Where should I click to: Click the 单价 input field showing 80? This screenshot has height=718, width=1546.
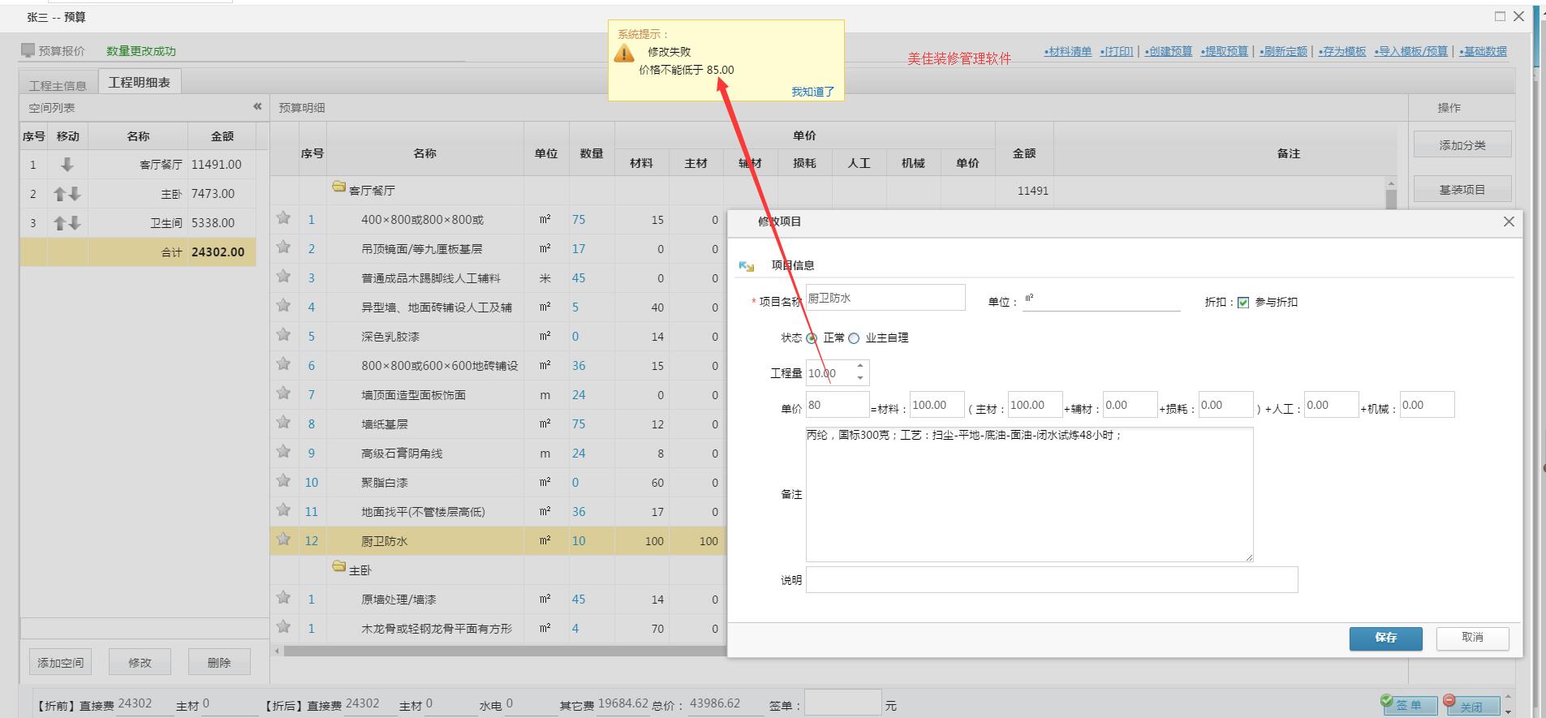click(837, 405)
